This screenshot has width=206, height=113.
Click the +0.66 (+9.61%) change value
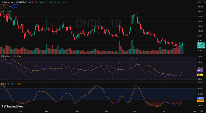[x=62, y=2]
